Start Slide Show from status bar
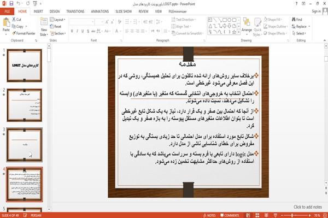The height and width of the screenshot is (218, 328). pos(276,215)
